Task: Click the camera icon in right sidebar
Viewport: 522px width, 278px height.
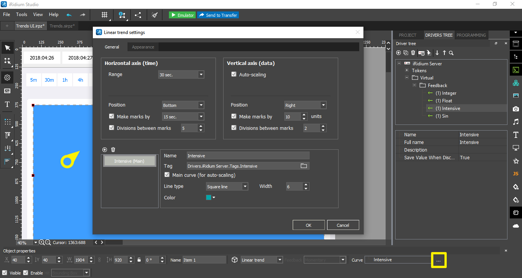Action: 516,109
